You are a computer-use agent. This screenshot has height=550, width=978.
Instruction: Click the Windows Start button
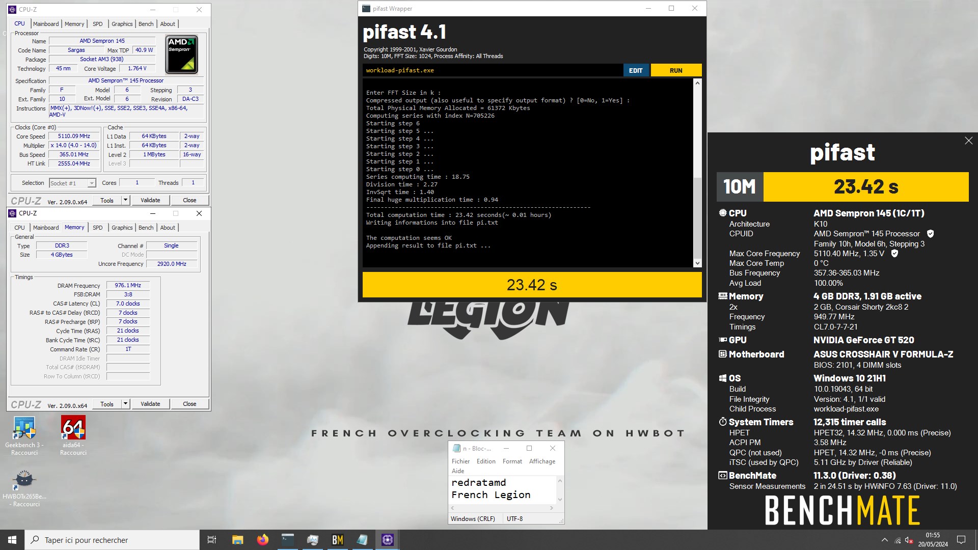[12, 540]
